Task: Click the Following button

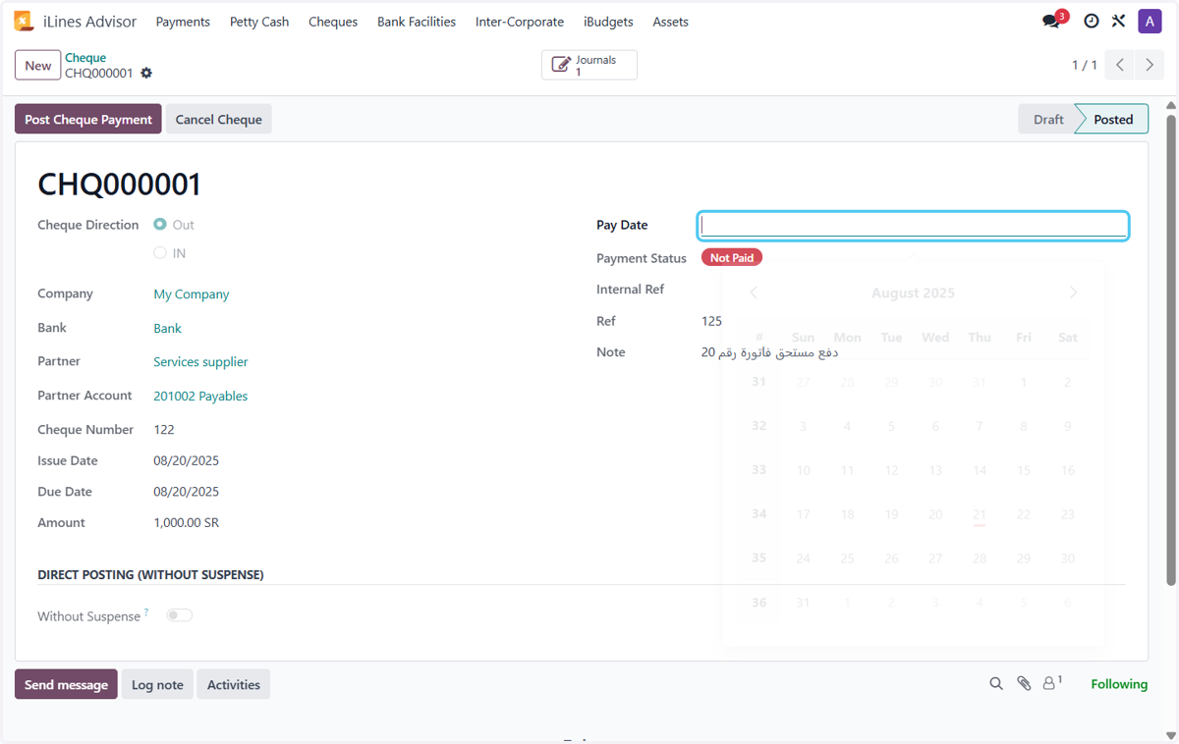Action: 1119,684
